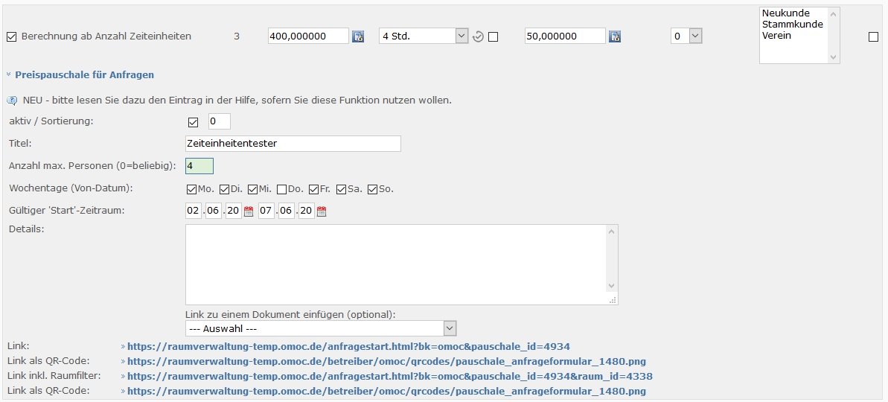Uncheck weekday Mi.
Screen dimensions: 888x402
tap(252, 190)
